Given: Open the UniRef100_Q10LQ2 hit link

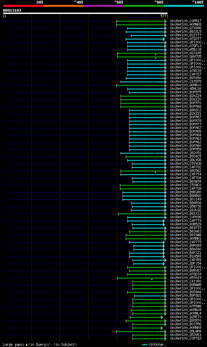Looking at the screenshot, I should tap(186, 210).
